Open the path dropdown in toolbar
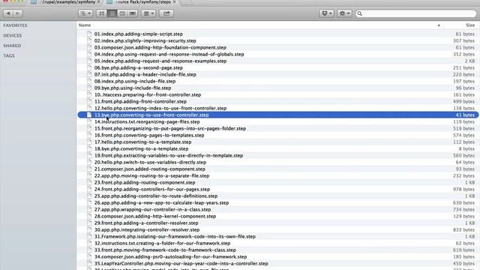Image resolution: width=480 pixels, height=270 pixels. [x=85, y=13]
